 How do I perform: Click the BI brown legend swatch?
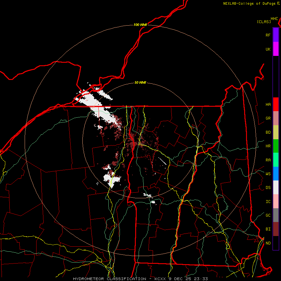pyautogui.click(x=276, y=229)
